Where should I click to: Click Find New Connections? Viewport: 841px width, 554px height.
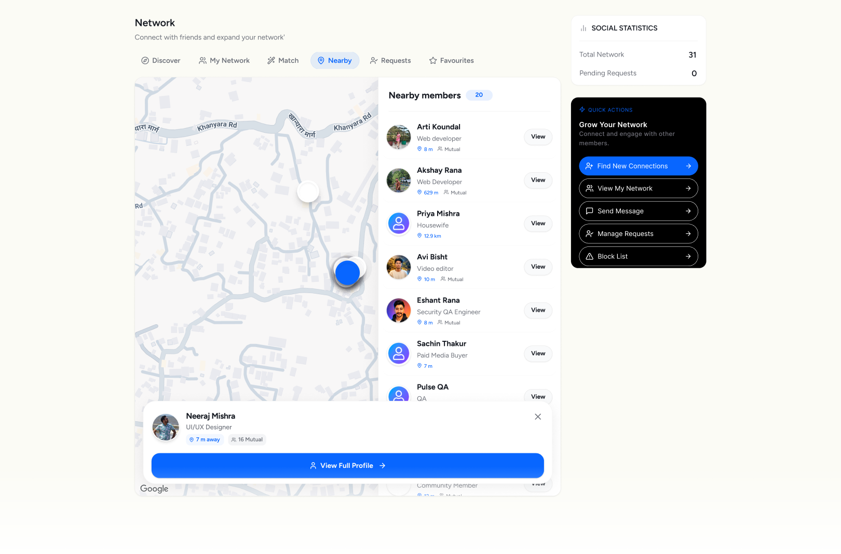tap(639, 166)
